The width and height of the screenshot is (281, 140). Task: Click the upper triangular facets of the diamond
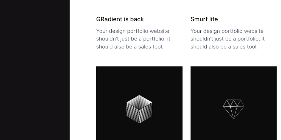pyautogui.click(x=234, y=103)
